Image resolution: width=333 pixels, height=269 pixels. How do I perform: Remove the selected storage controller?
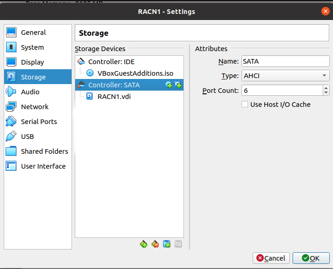click(155, 244)
